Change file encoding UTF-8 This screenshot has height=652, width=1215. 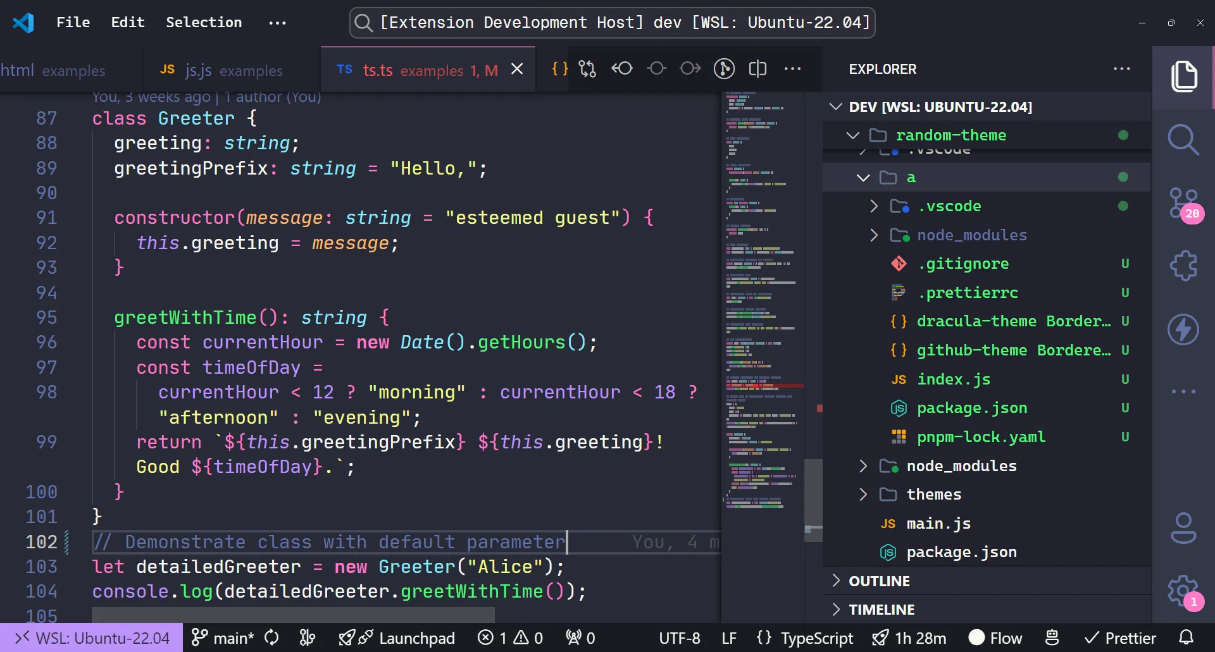680,637
